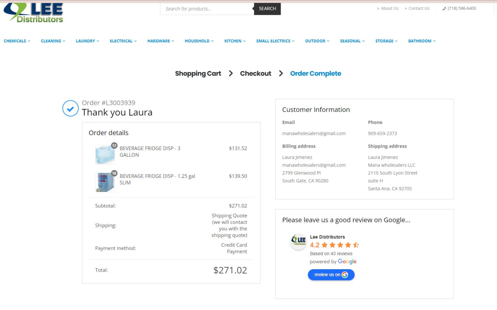The image size is (497, 310).
Task: Open the 3 Gallon beverage dispenser thumbnail
Action: (x=105, y=154)
